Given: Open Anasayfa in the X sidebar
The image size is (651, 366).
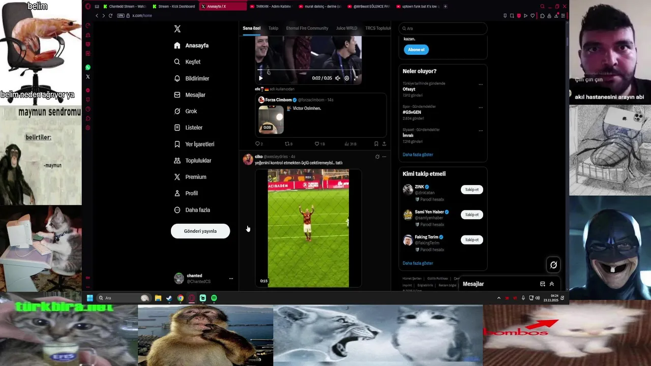Looking at the screenshot, I should click(x=191, y=45).
